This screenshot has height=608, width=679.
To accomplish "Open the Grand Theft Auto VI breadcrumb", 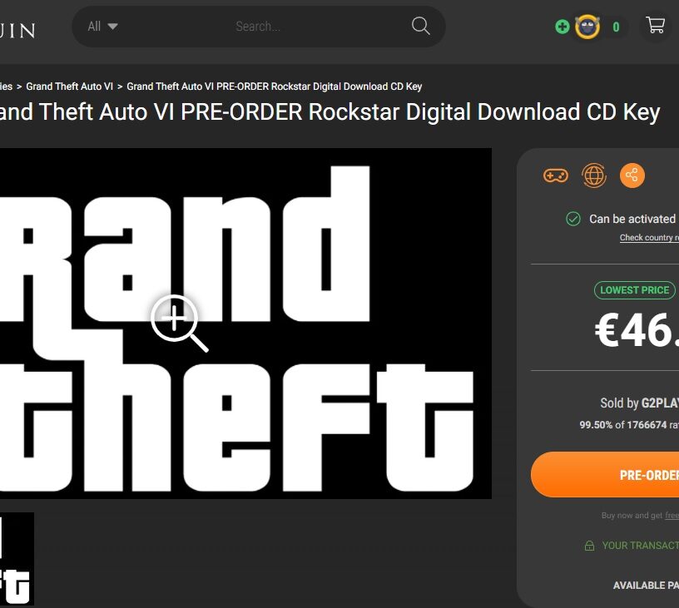I will click(69, 87).
